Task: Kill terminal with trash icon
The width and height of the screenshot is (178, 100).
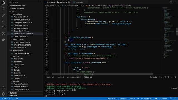Action: point(169,77)
